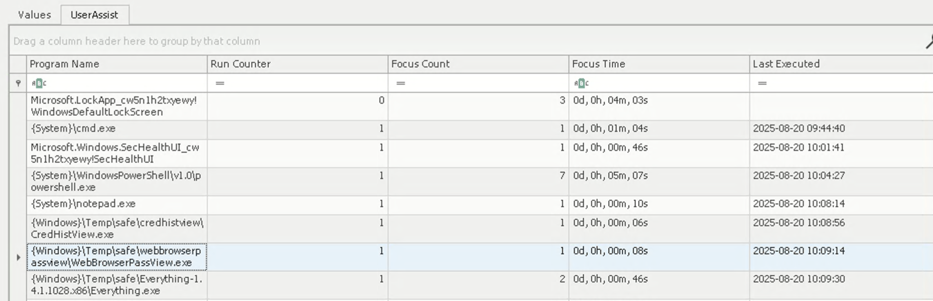Open the grid search magnifier icon
Screen dimensions: 933x301
(928, 42)
